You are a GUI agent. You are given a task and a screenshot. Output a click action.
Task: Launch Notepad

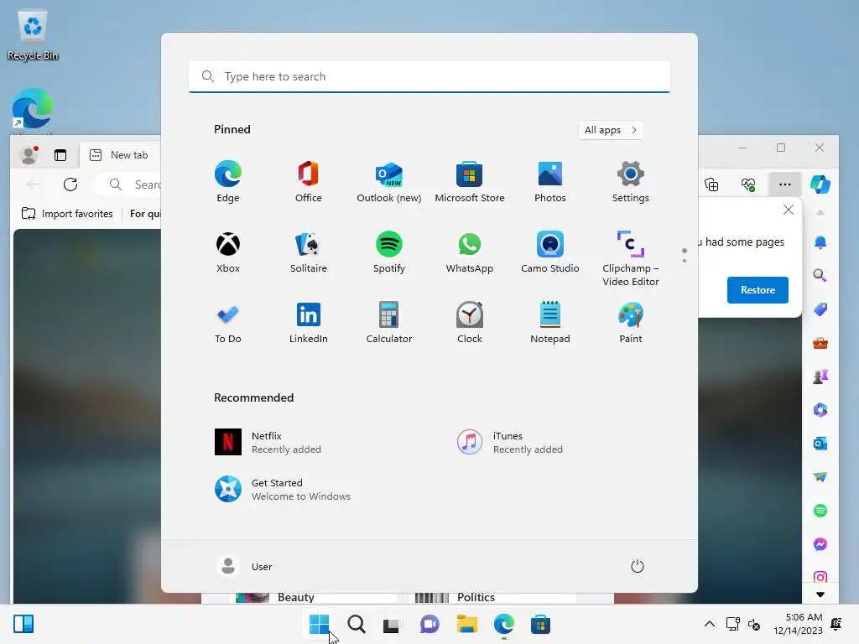(550, 323)
